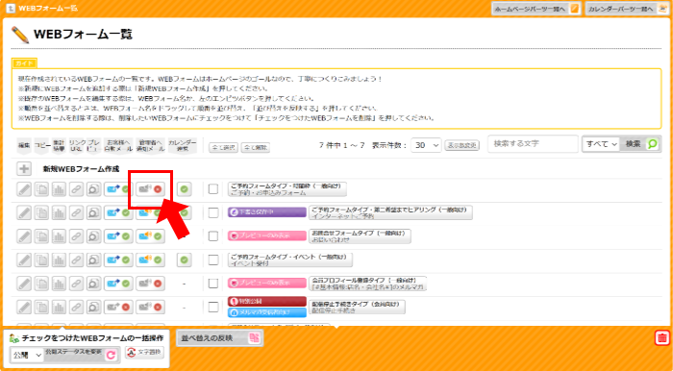Open 新規WEBフォーム作成 link text

click(81, 169)
